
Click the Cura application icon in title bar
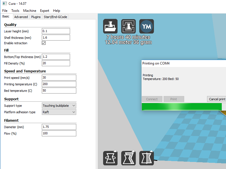point(5,3)
